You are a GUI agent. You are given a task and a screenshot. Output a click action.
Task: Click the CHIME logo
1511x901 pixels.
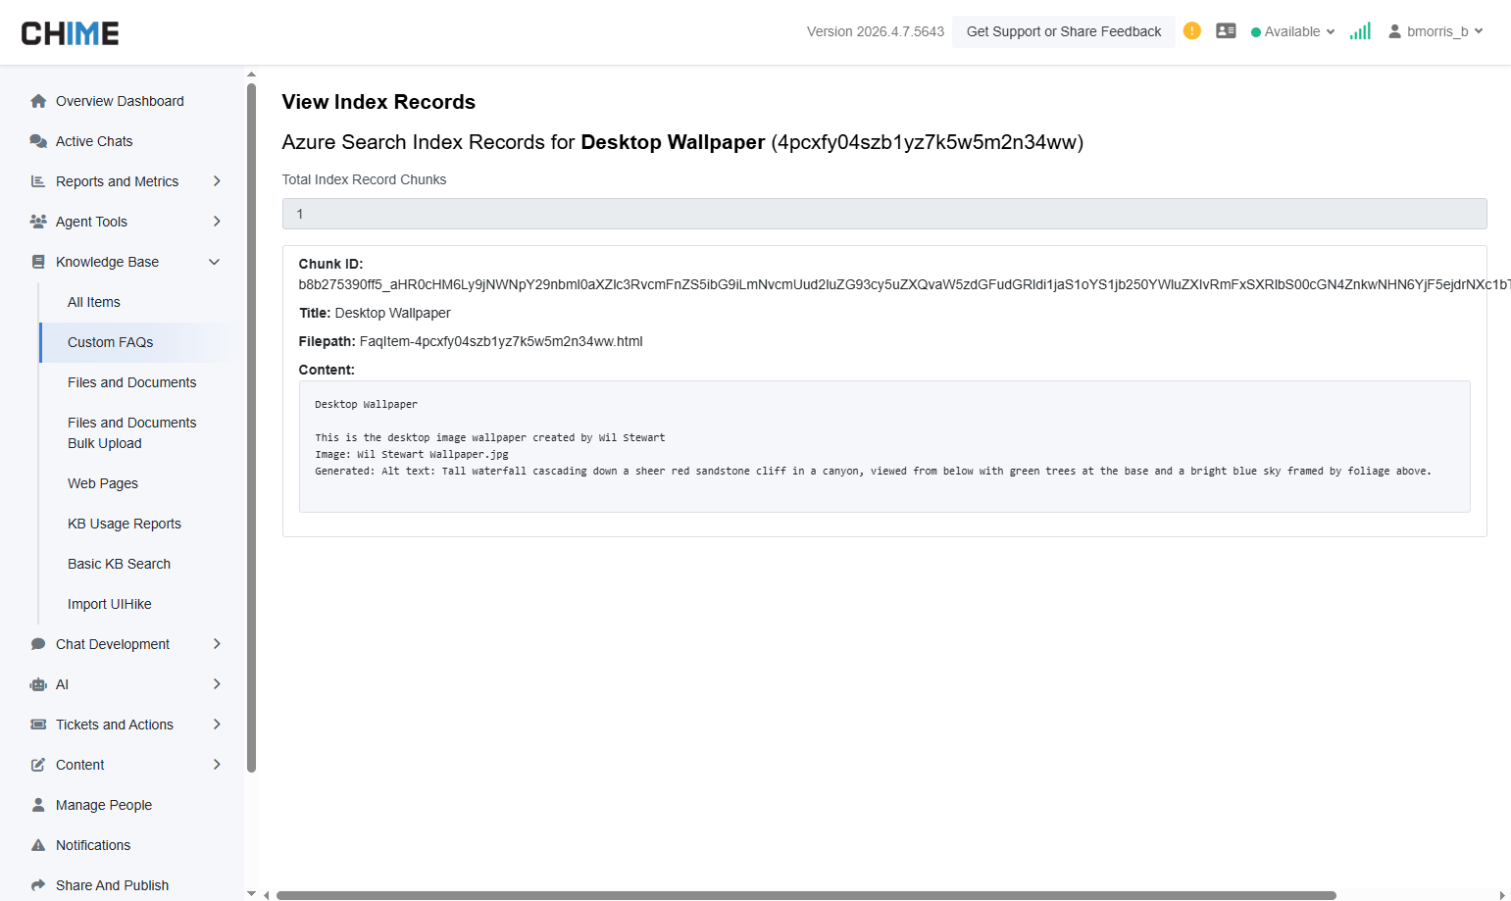(70, 31)
